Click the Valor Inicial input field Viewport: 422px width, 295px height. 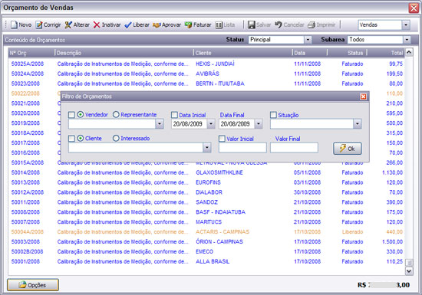pyautogui.click(x=242, y=147)
